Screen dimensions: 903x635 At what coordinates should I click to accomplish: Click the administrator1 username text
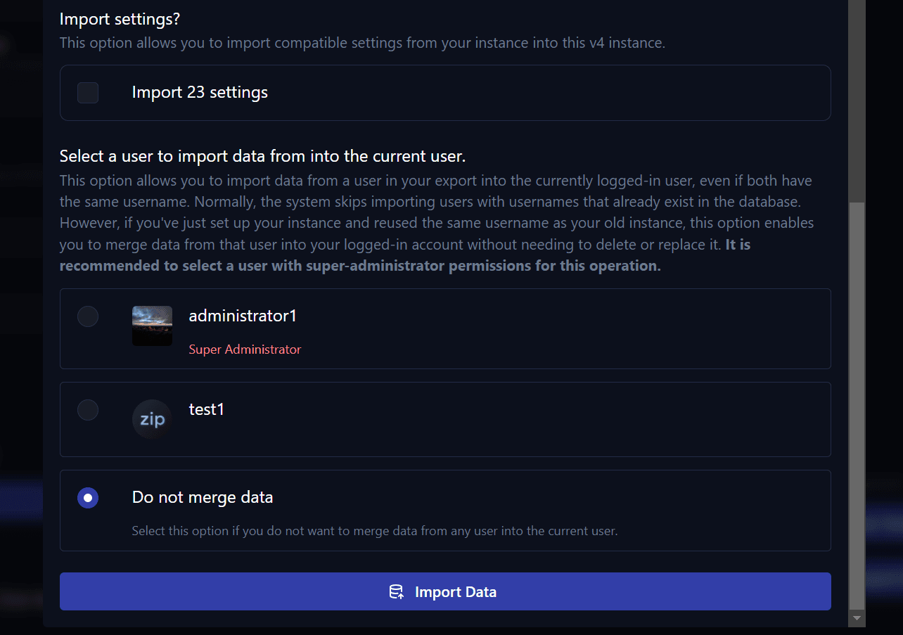tap(243, 316)
